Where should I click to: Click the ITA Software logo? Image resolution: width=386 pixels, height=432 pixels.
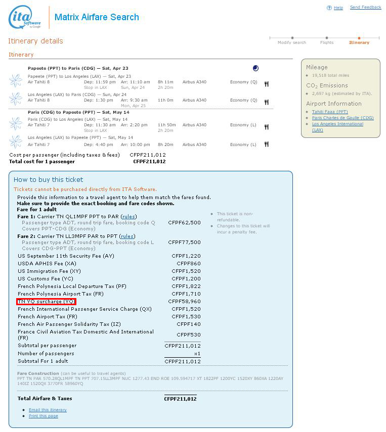[x=25, y=17]
